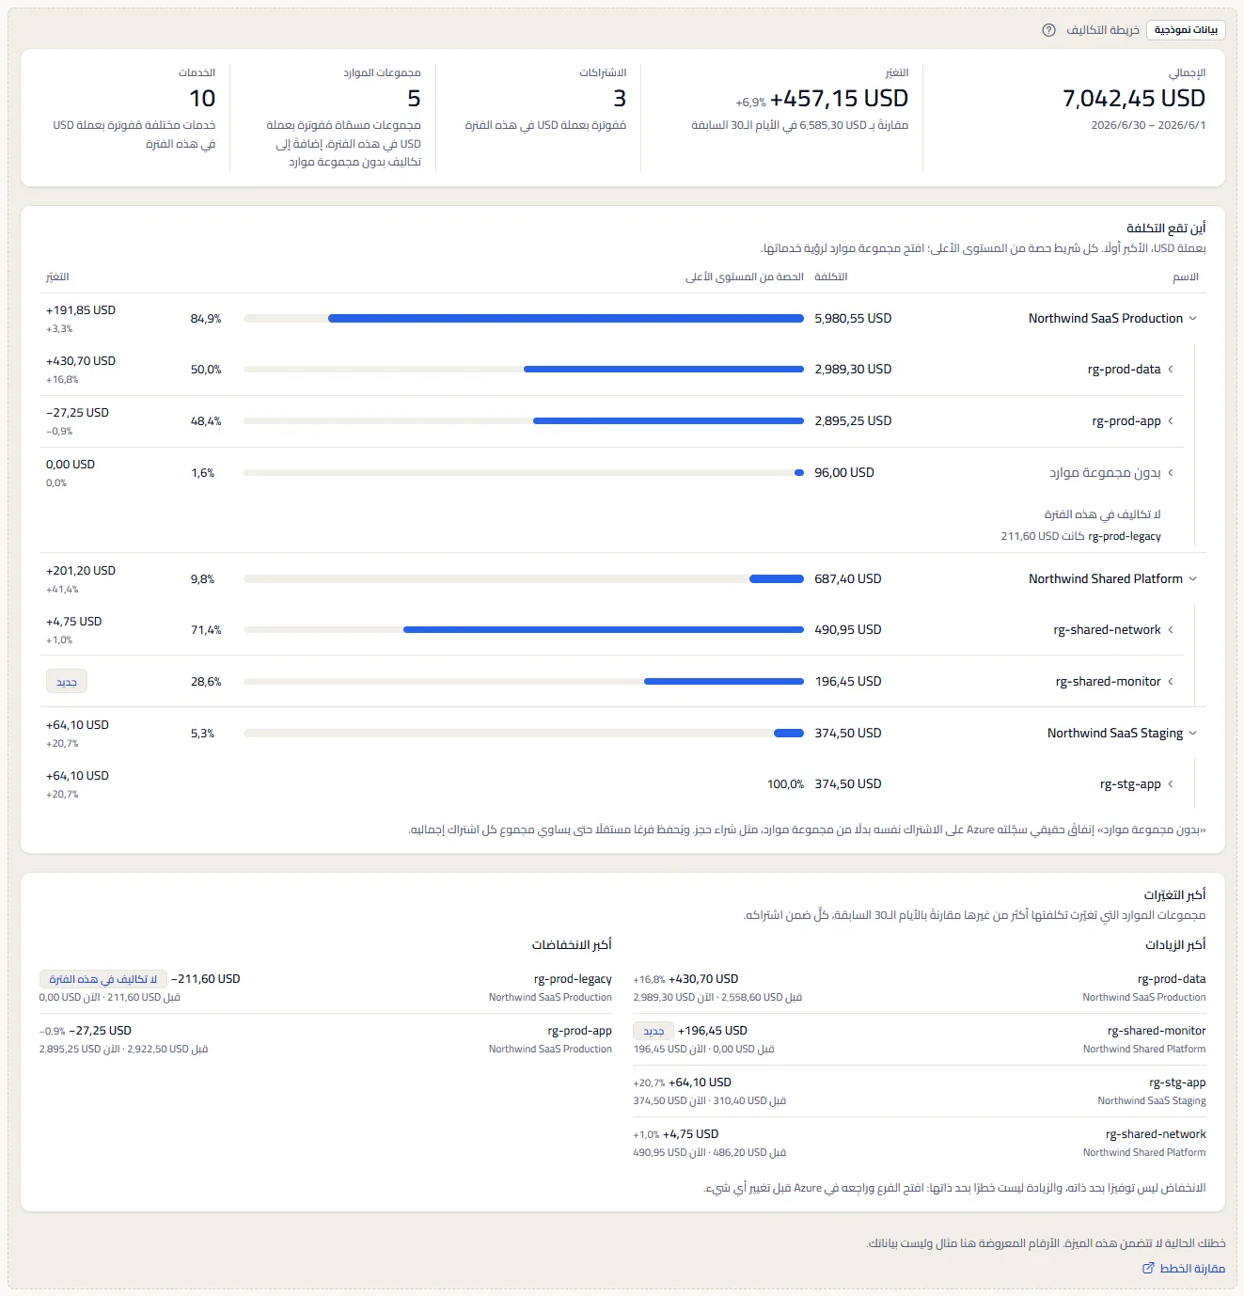This screenshot has height=1296, width=1244.
Task: Click the التكلفة column header
Action: tap(831, 277)
